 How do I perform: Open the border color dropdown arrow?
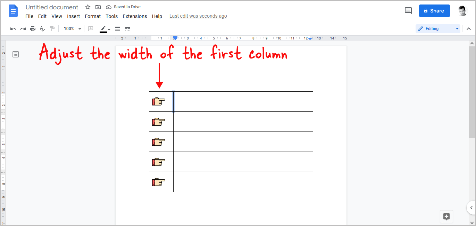click(109, 30)
